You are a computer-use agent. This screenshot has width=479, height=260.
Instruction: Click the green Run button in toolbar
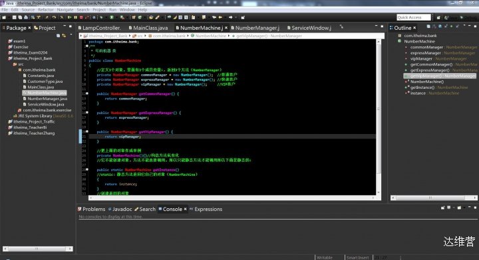pos(112,17)
